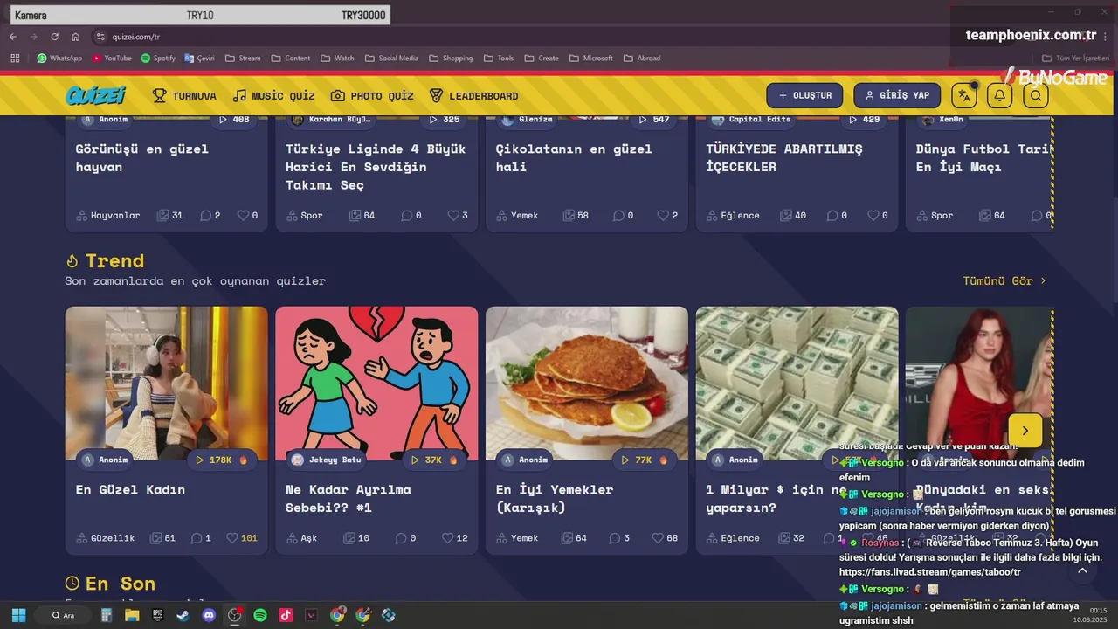Open the notifications bell

click(1000, 95)
